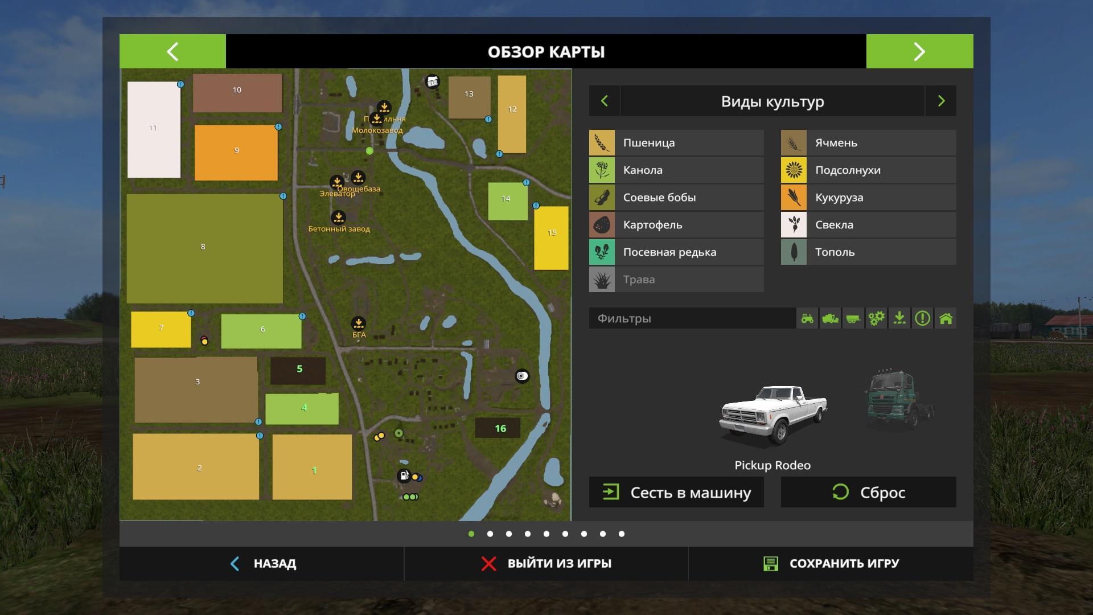Toggle the trailer map filter
The height and width of the screenshot is (615, 1093).
coord(853,318)
